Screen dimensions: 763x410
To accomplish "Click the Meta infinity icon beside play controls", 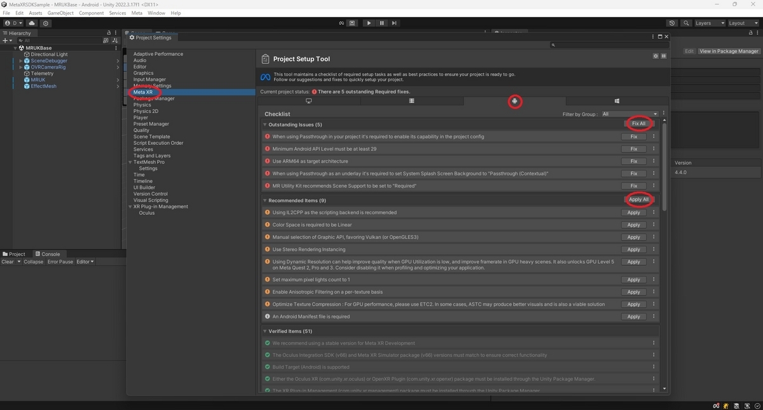I will 341,23.
